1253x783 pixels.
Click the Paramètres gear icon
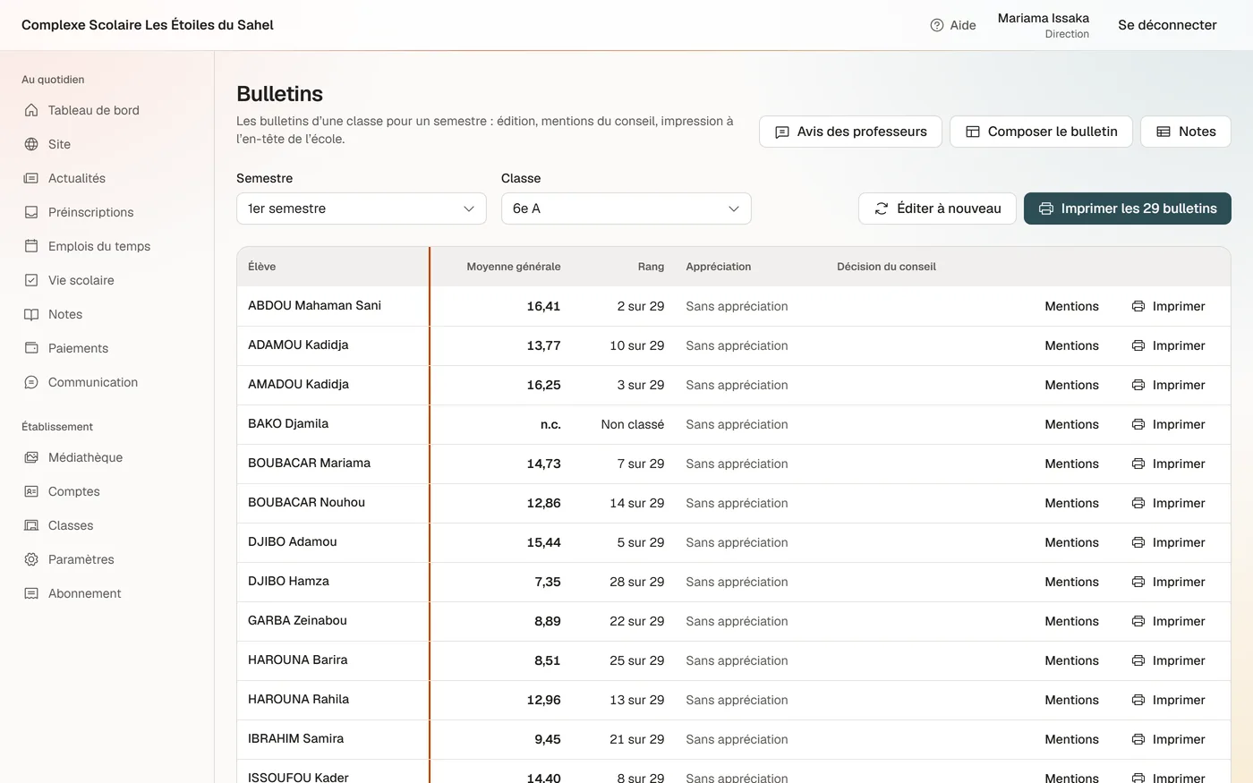click(x=31, y=559)
